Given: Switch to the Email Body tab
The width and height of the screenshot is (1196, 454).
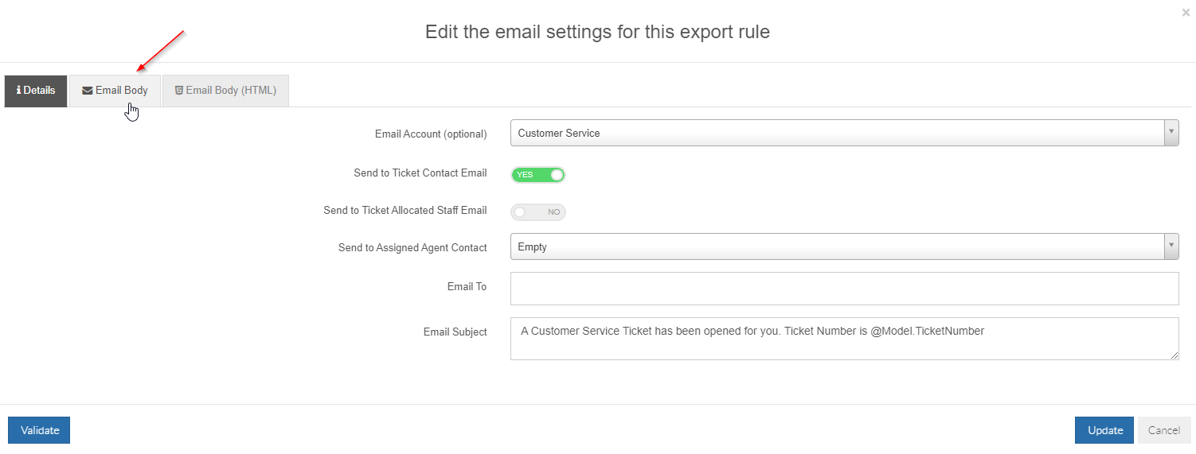Looking at the screenshot, I should 115,91.
